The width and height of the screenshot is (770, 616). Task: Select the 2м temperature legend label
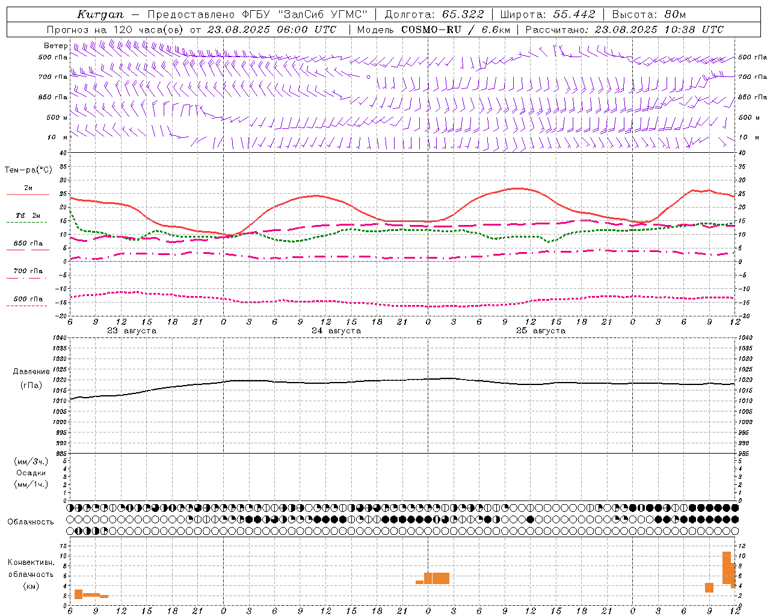[x=28, y=188]
